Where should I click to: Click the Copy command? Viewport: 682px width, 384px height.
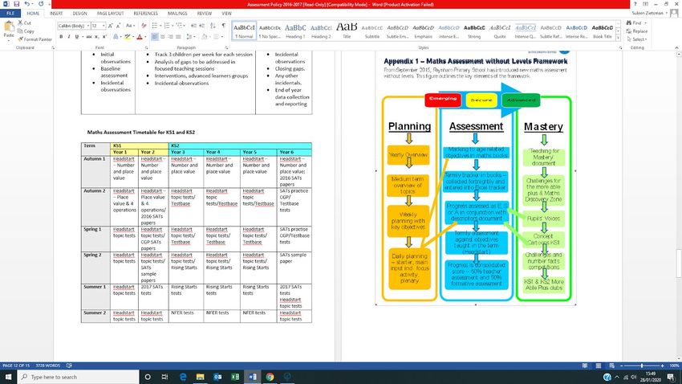(x=26, y=31)
